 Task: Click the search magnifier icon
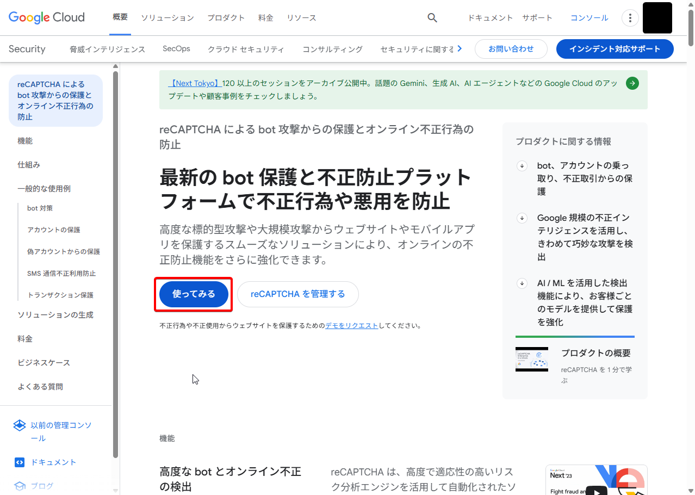pos(432,18)
